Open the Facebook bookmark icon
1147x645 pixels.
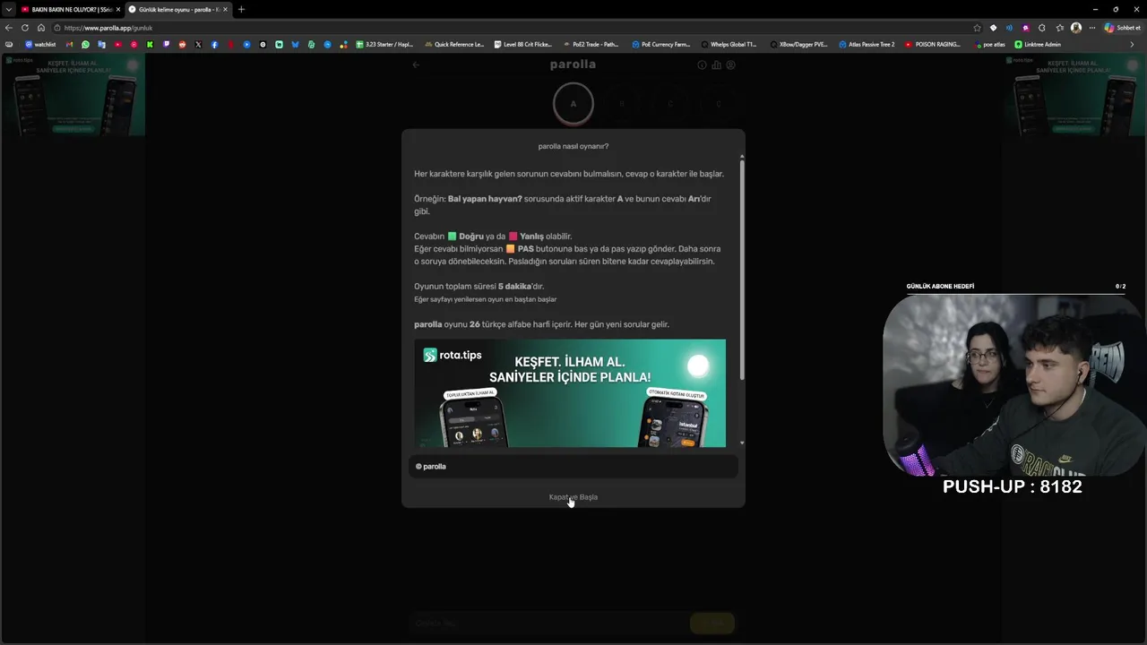pyautogui.click(x=215, y=44)
